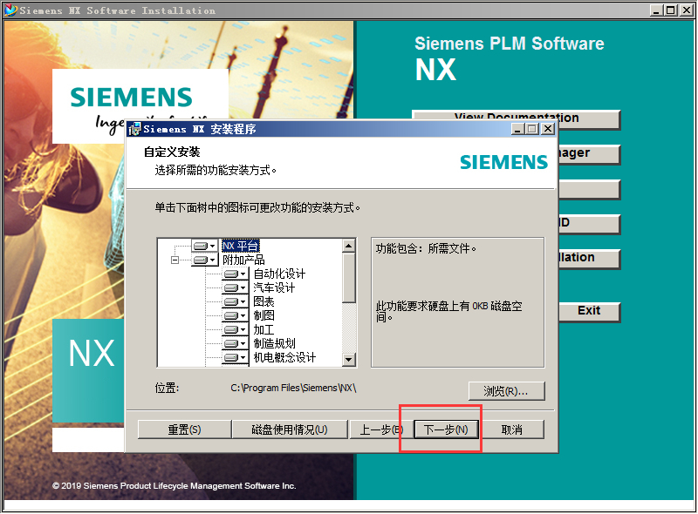Screen dimensions: 698x514
Task: Click the 自定义安装 heading text
Action: click(172, 152)
